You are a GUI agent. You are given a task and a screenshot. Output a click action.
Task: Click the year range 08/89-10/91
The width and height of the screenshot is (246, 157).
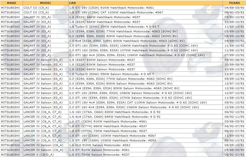click(x=234, y=145)
